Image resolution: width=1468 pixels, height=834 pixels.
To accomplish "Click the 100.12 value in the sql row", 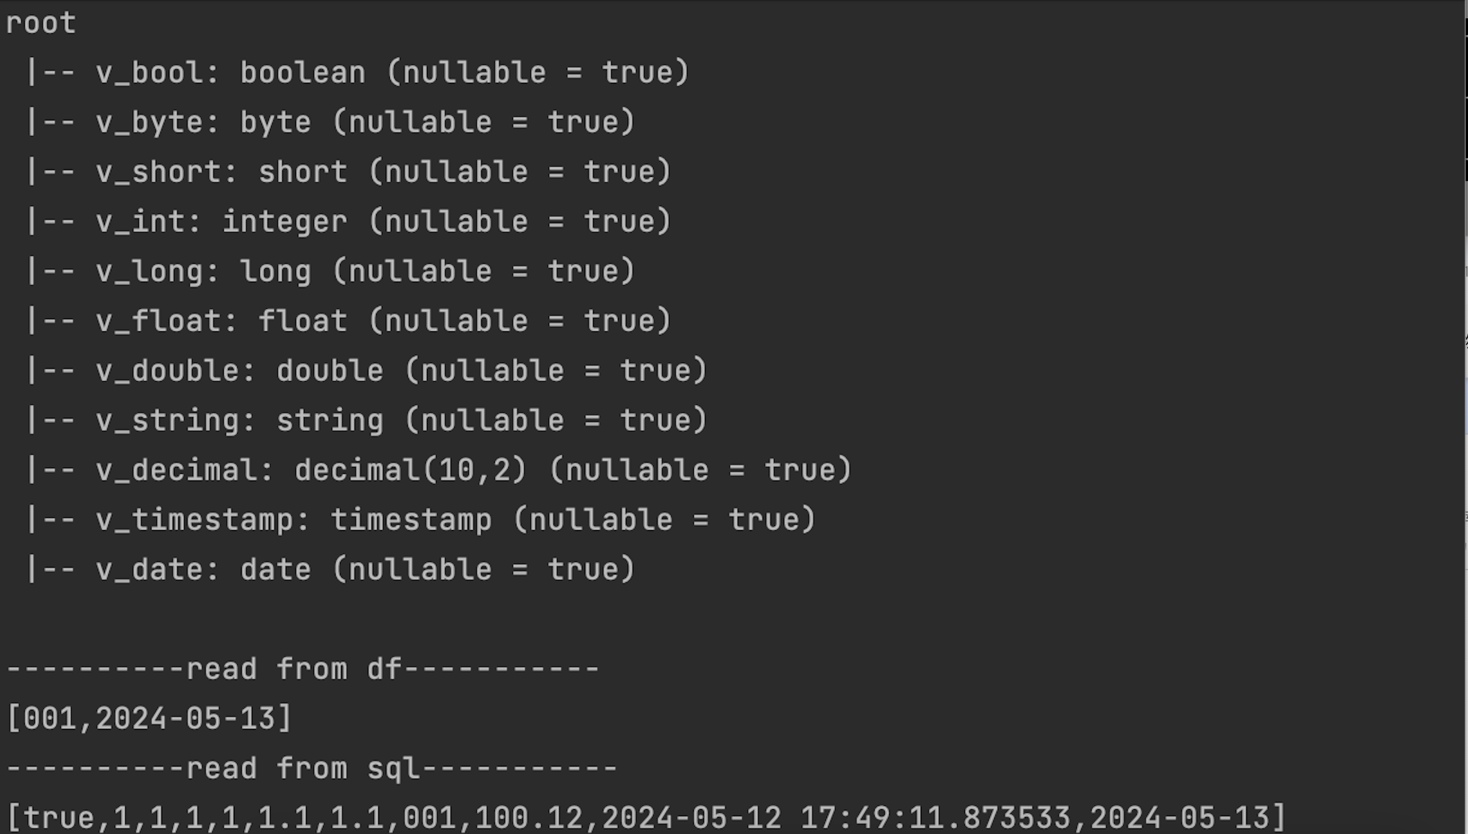I will [x=528, y=818].
